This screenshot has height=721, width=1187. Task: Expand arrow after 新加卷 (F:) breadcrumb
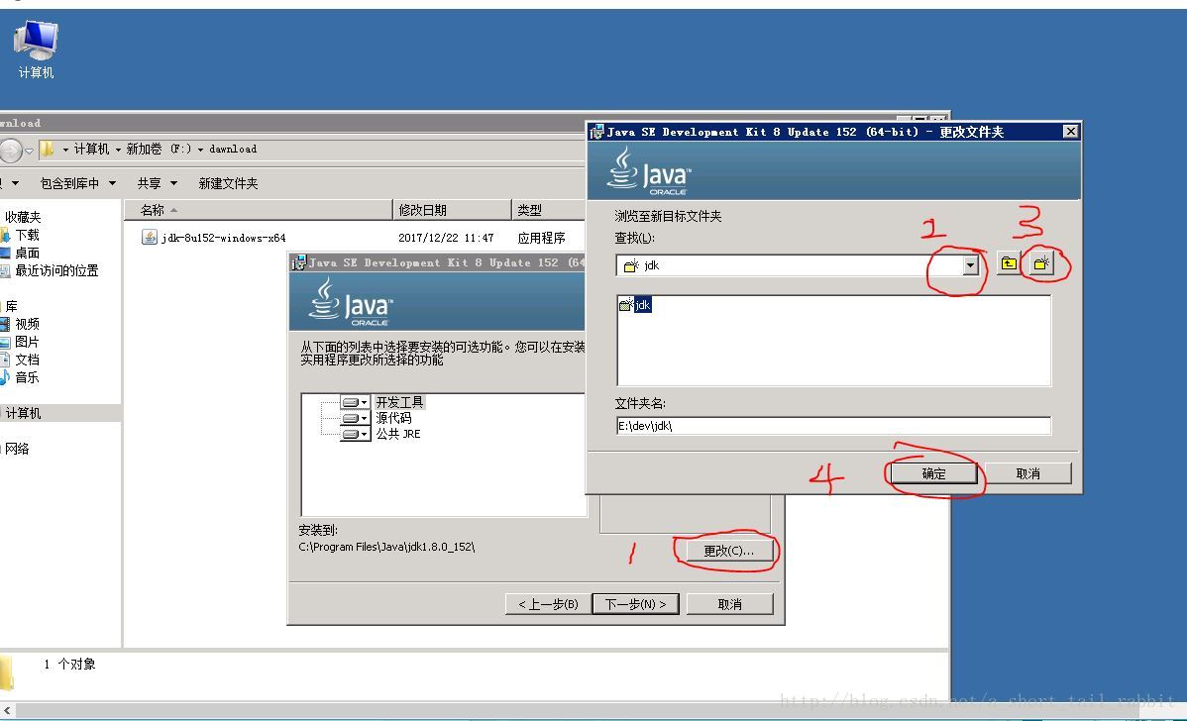coord(200,150)
